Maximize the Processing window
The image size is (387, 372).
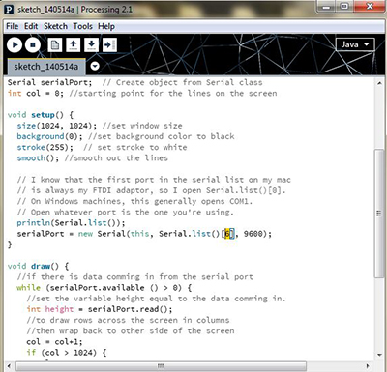[344, 7]
